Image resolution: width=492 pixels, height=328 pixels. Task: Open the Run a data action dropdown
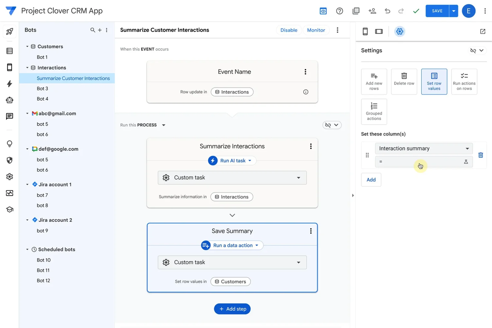pos(232,245)
